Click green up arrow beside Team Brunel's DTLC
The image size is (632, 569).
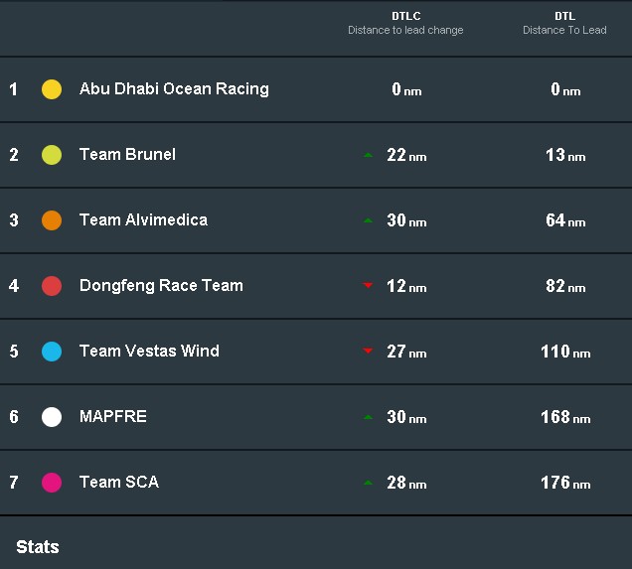click(368, 155)
